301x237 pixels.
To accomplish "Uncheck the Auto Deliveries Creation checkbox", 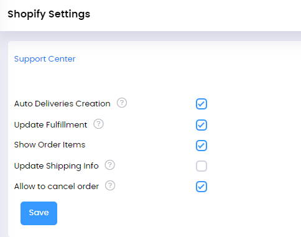I will [201, 104].
